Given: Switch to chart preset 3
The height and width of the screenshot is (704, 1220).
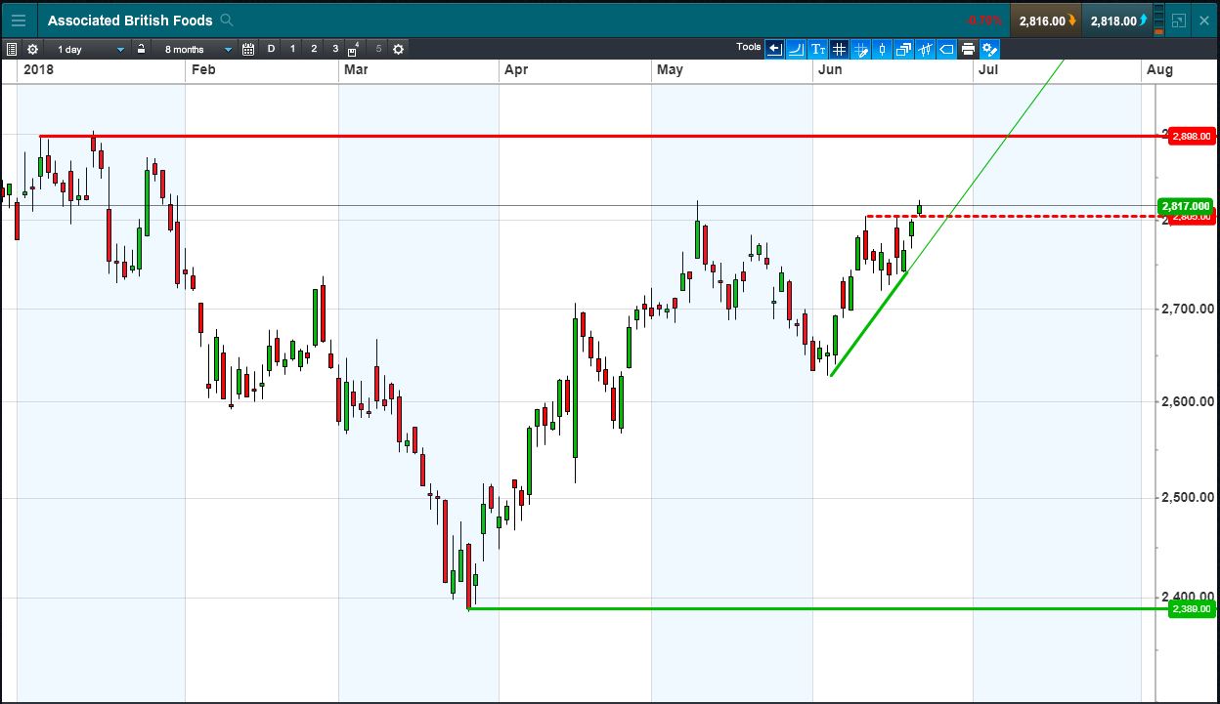Looking at the screenshot, I should [335, 49].
